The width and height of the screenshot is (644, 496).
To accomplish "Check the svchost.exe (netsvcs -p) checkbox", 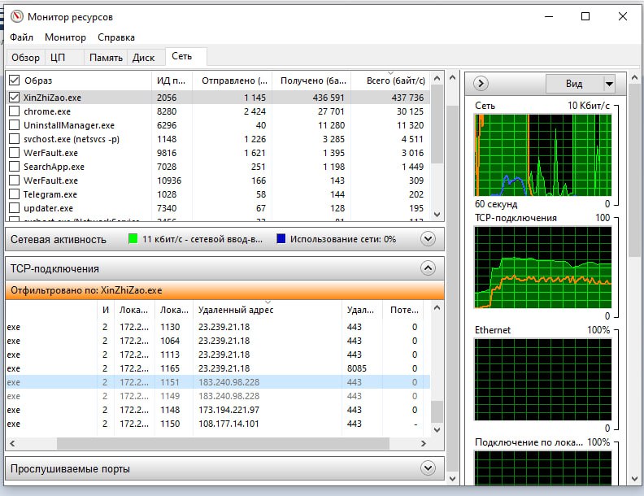I will point(15,139).
